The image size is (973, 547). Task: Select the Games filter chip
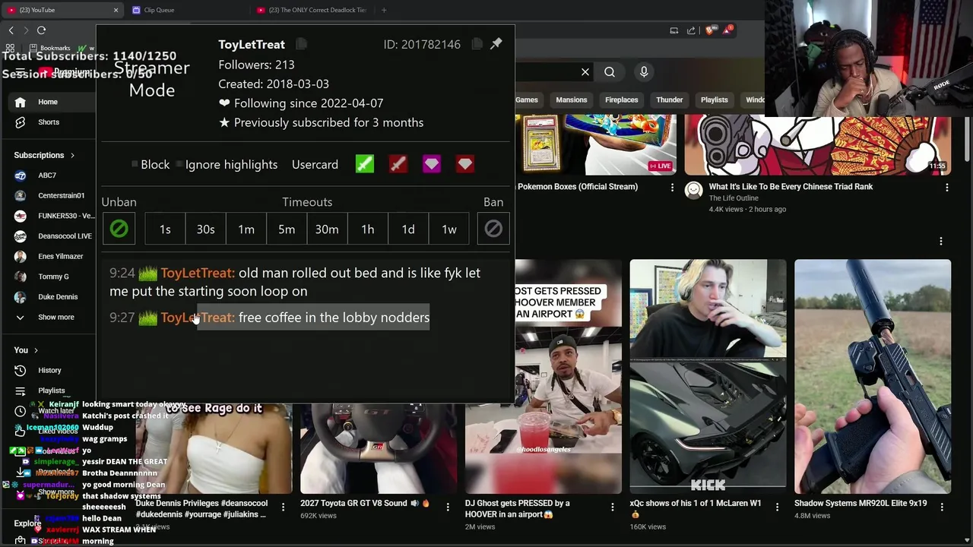[527, 100]
